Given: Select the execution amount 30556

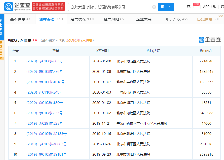Looking at the screenshot, I should pos(206,92).
